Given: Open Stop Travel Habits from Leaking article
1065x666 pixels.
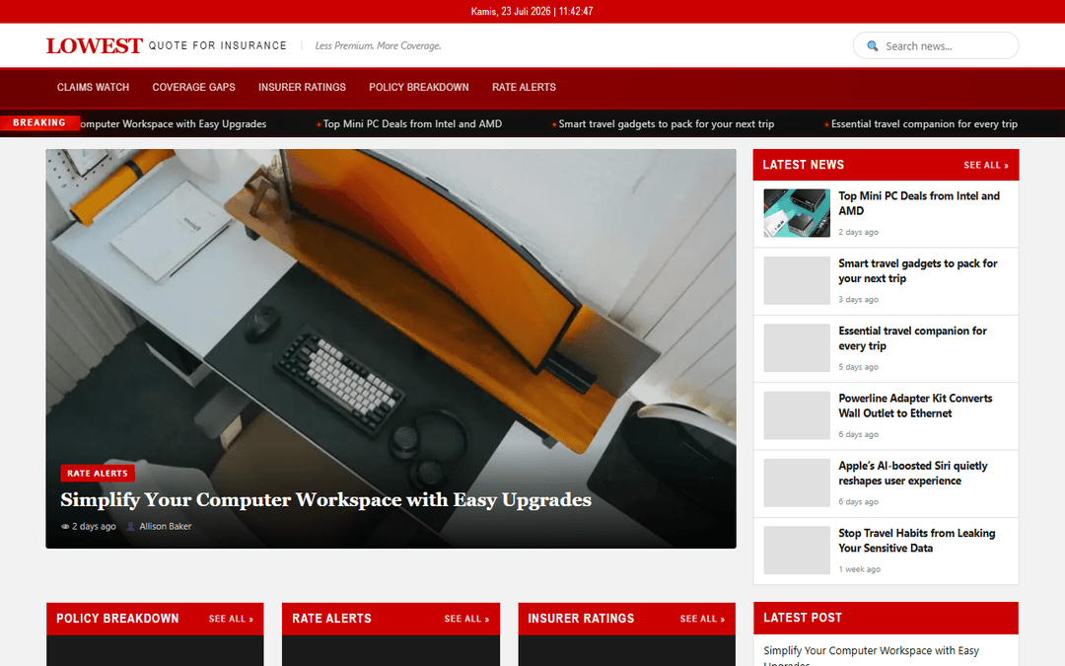Looking at the screenshot, I should coord(916,541).
